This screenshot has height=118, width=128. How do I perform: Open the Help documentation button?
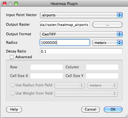(x=14, y=110)
